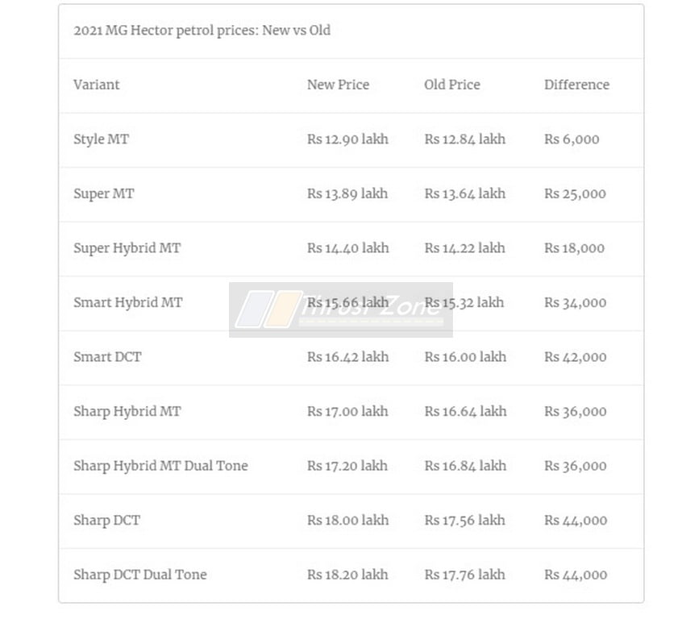
Task: Select the table title about MG Hector petrol prices
Action: coord(202,31)
